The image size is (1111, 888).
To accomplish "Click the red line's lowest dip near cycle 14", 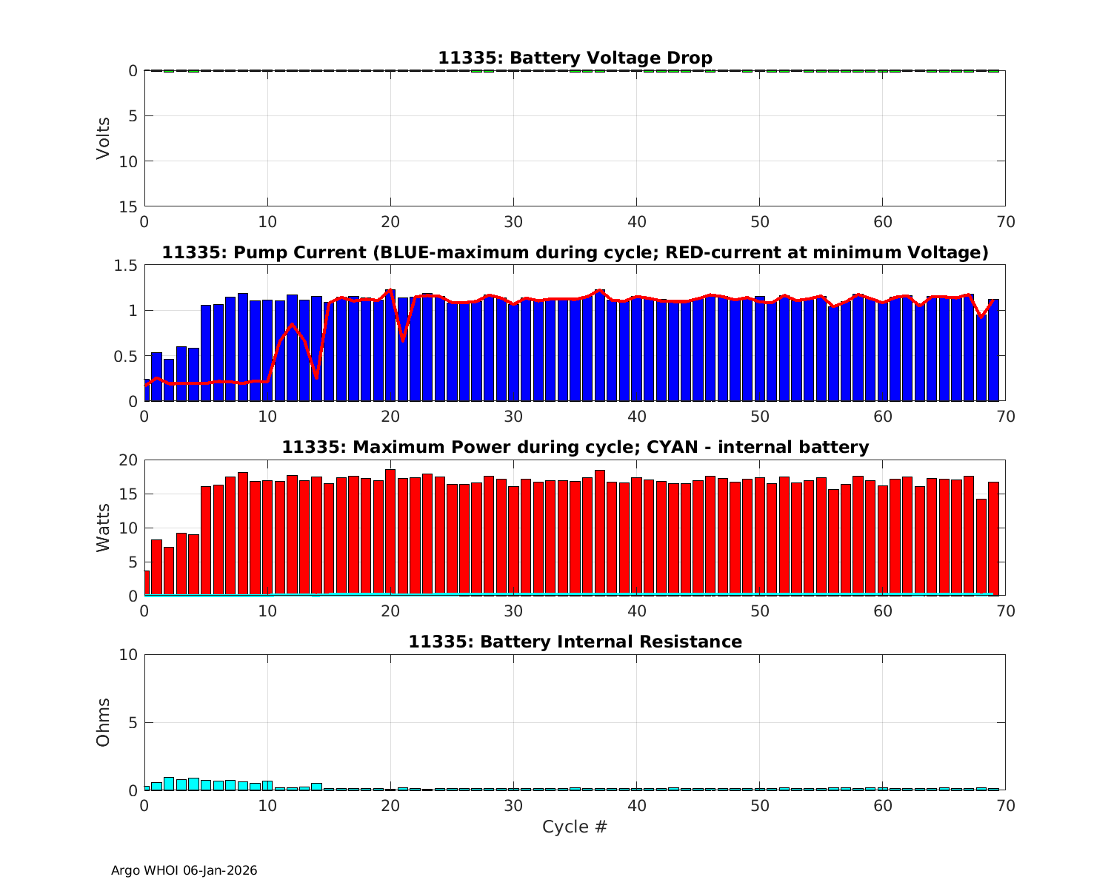I will tap(316, 377).
